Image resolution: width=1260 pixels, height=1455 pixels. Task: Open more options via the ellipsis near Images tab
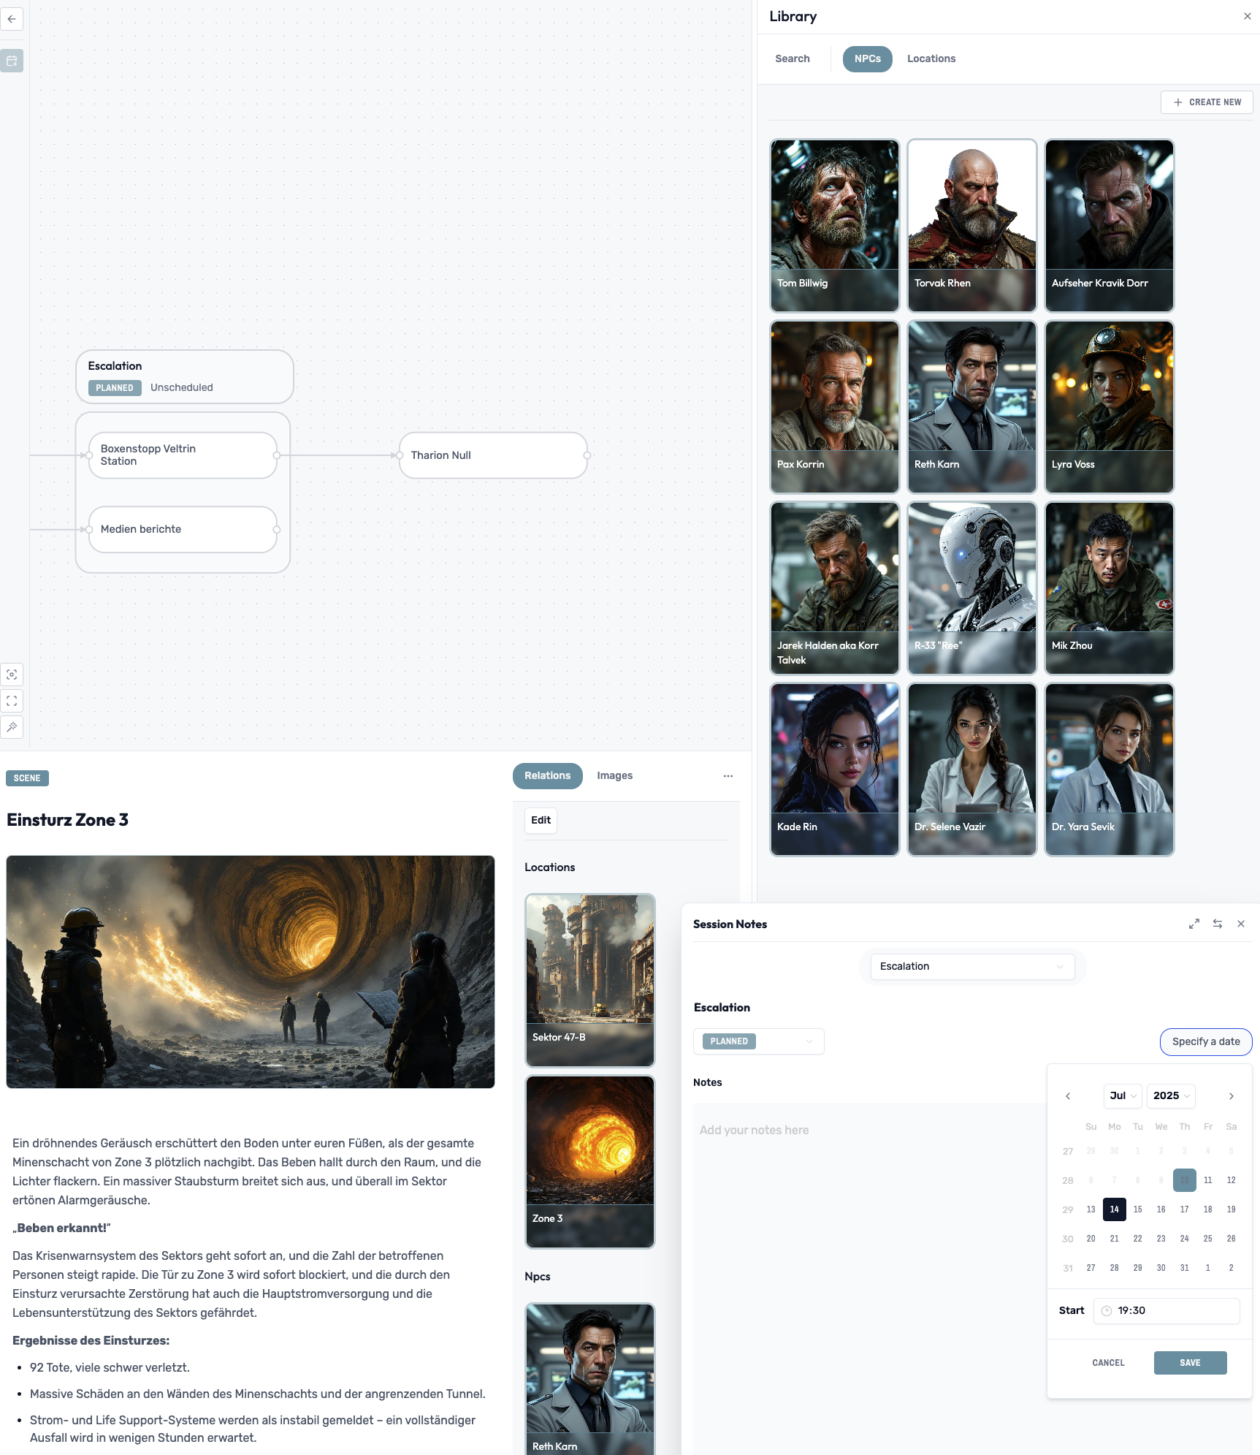pyautogui.click(x=728, y=776)
